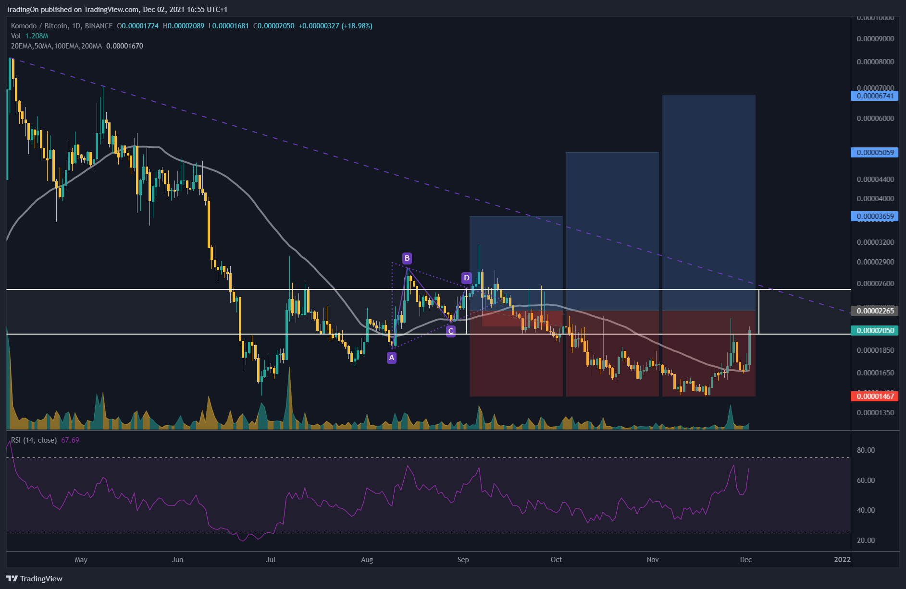The height and width of the screenshot is (589, 906).
Task: Click the 2022 label on time axis
Action: point(842,560)
